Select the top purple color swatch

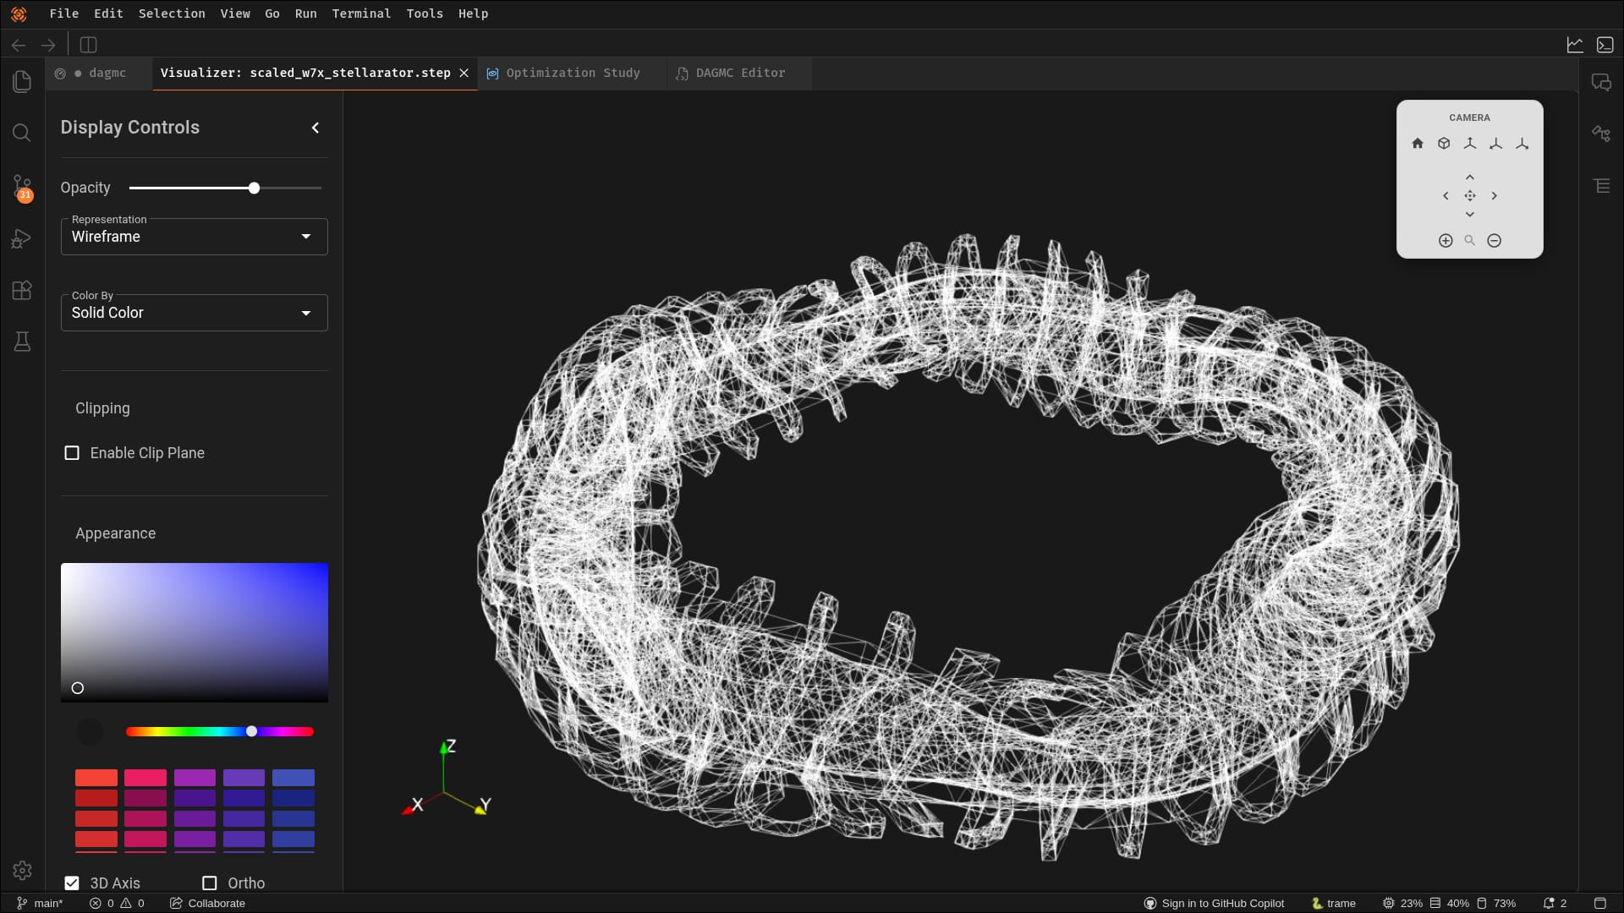(x=195, y=778)
